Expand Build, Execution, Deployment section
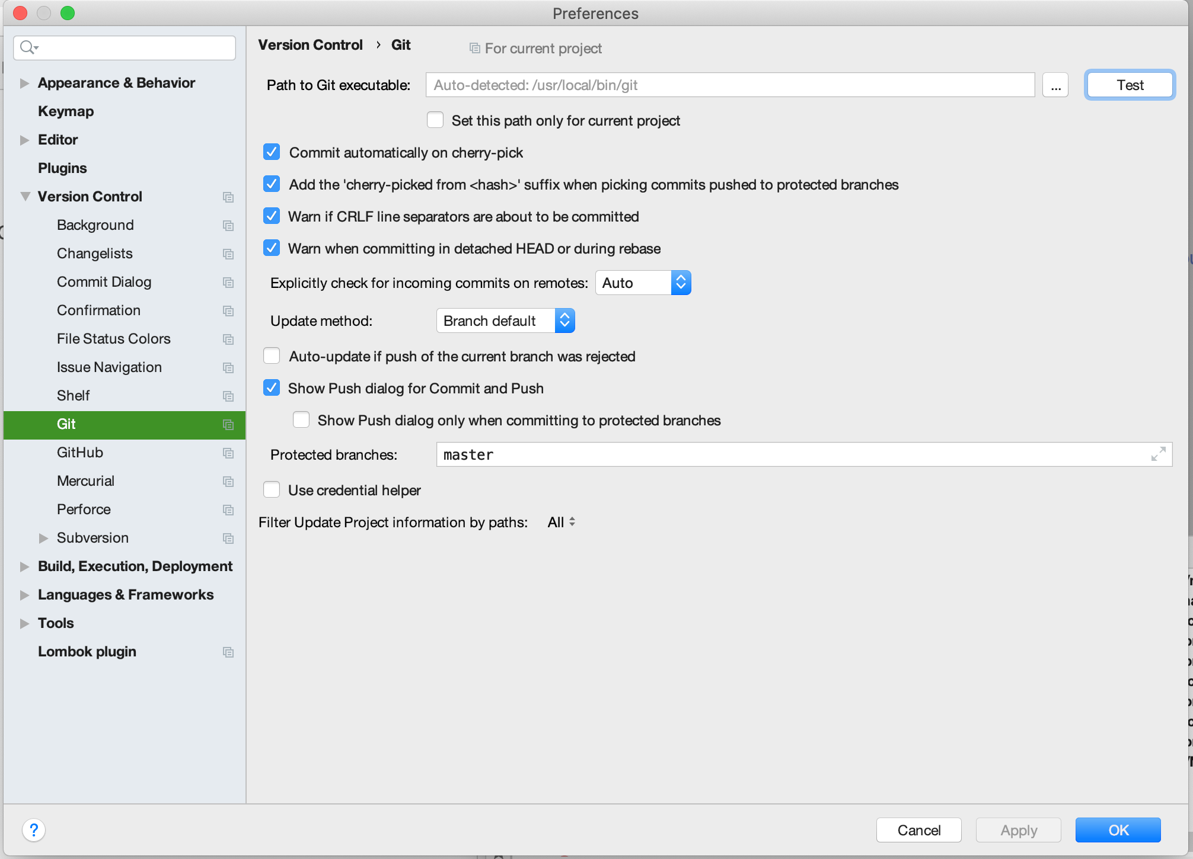 24,566
